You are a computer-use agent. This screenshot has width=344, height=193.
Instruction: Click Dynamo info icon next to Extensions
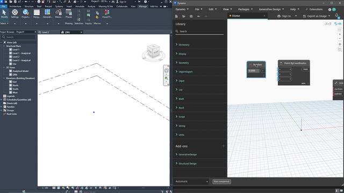pos(329,10)
